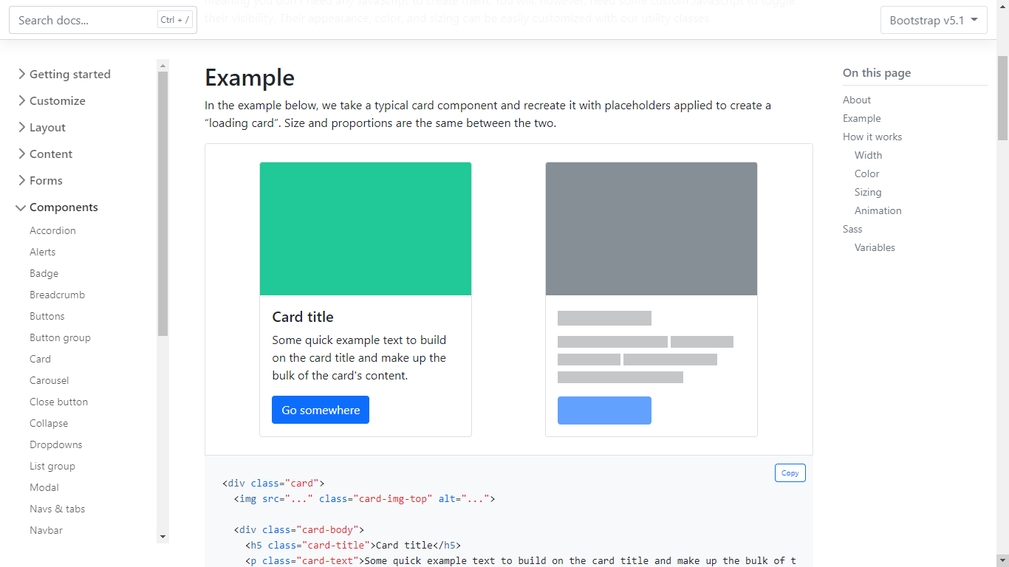Viewport: 1009px width, 567px height.
Task: Navigate to the Dropdowns page
Action: point(55,444)
